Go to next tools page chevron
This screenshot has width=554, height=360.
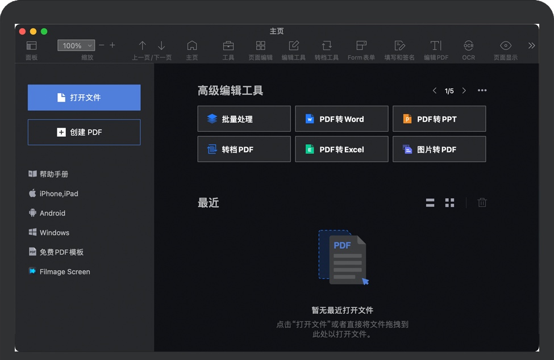point(464,91)
